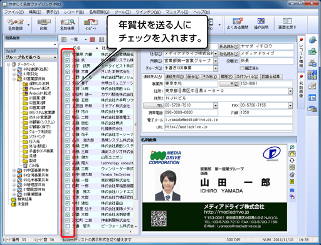Screen dimensions: 321x245
Task: Click card transfer icon at sidebar bottom
Action: tap(312, 109)
